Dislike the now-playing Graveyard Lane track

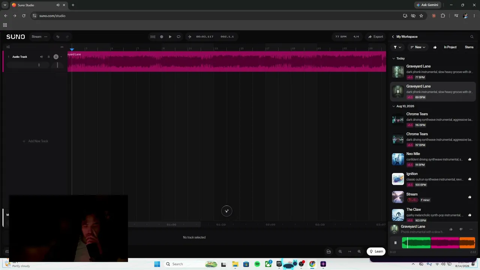[461, 229]
